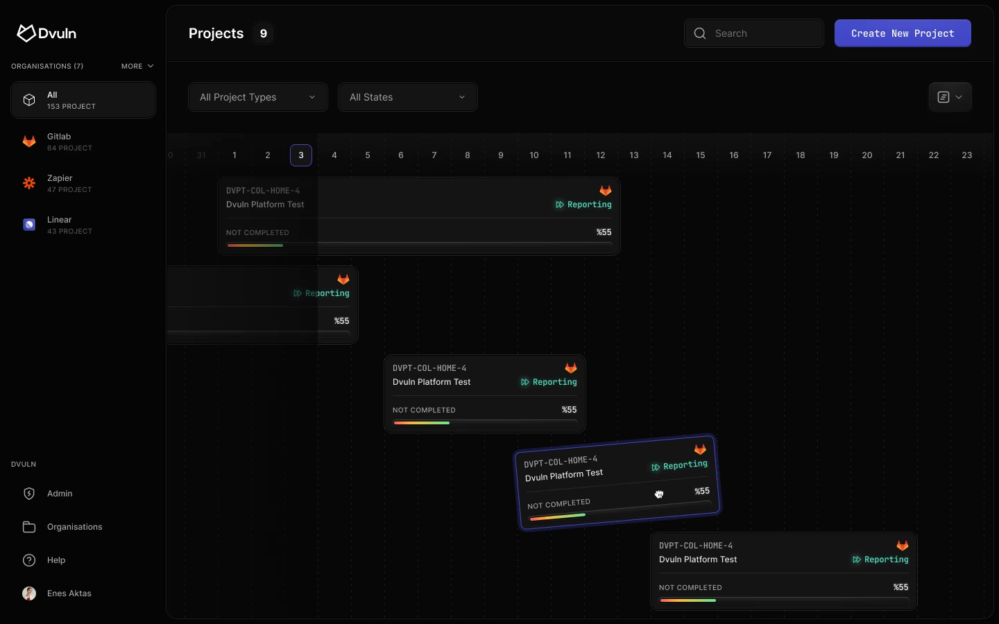Select day 7 on the timeline

tap(434, 155)
